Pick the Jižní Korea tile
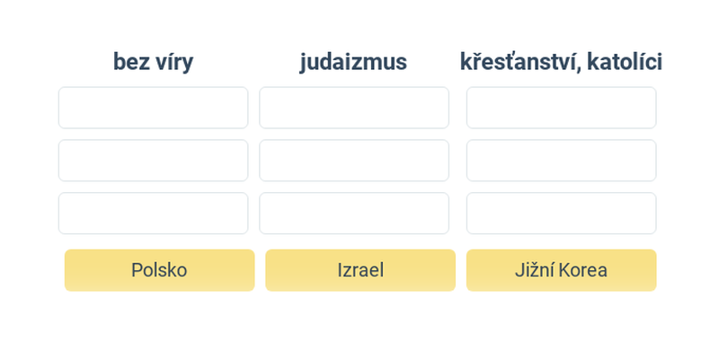Viewport: 719px width, 359px height. 561,270
